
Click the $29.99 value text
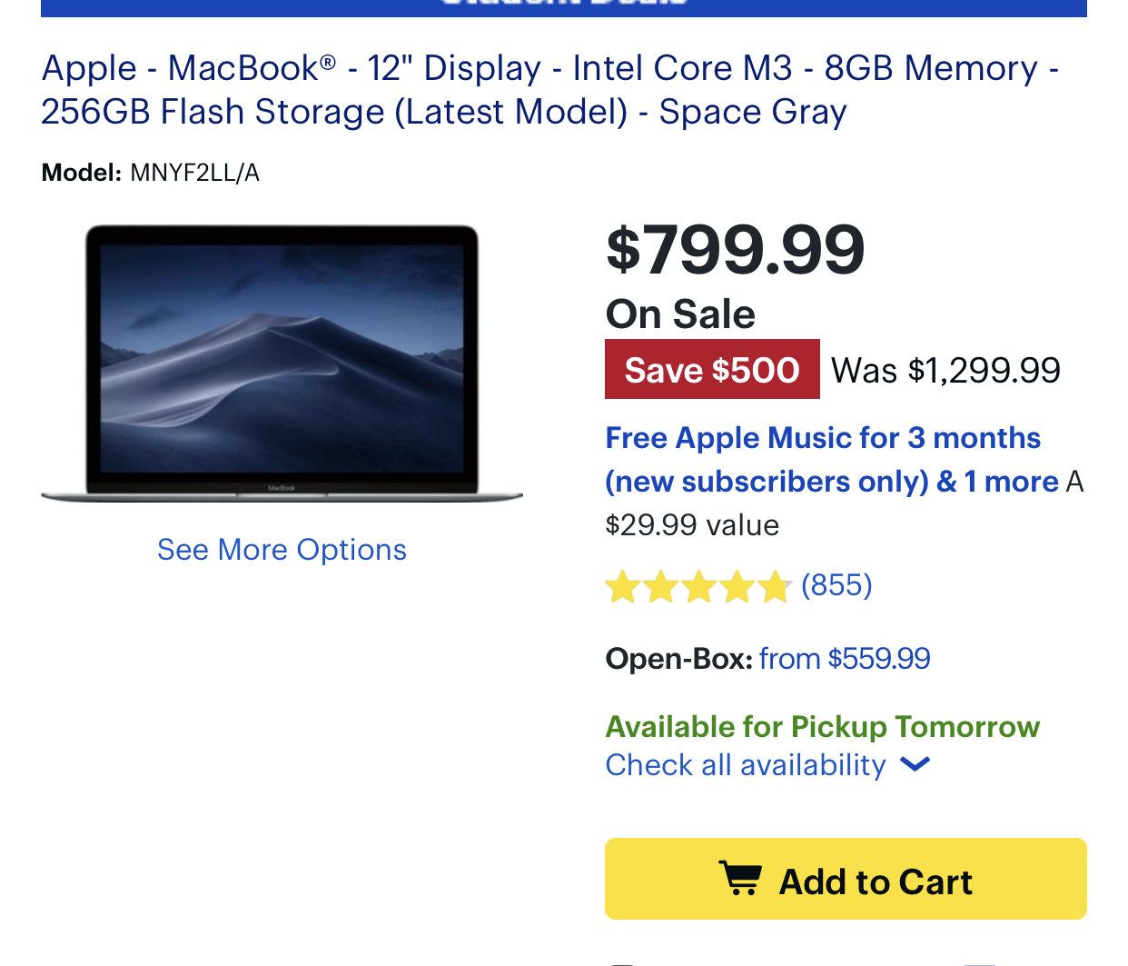pyautogui.click(x=692, y=525)
